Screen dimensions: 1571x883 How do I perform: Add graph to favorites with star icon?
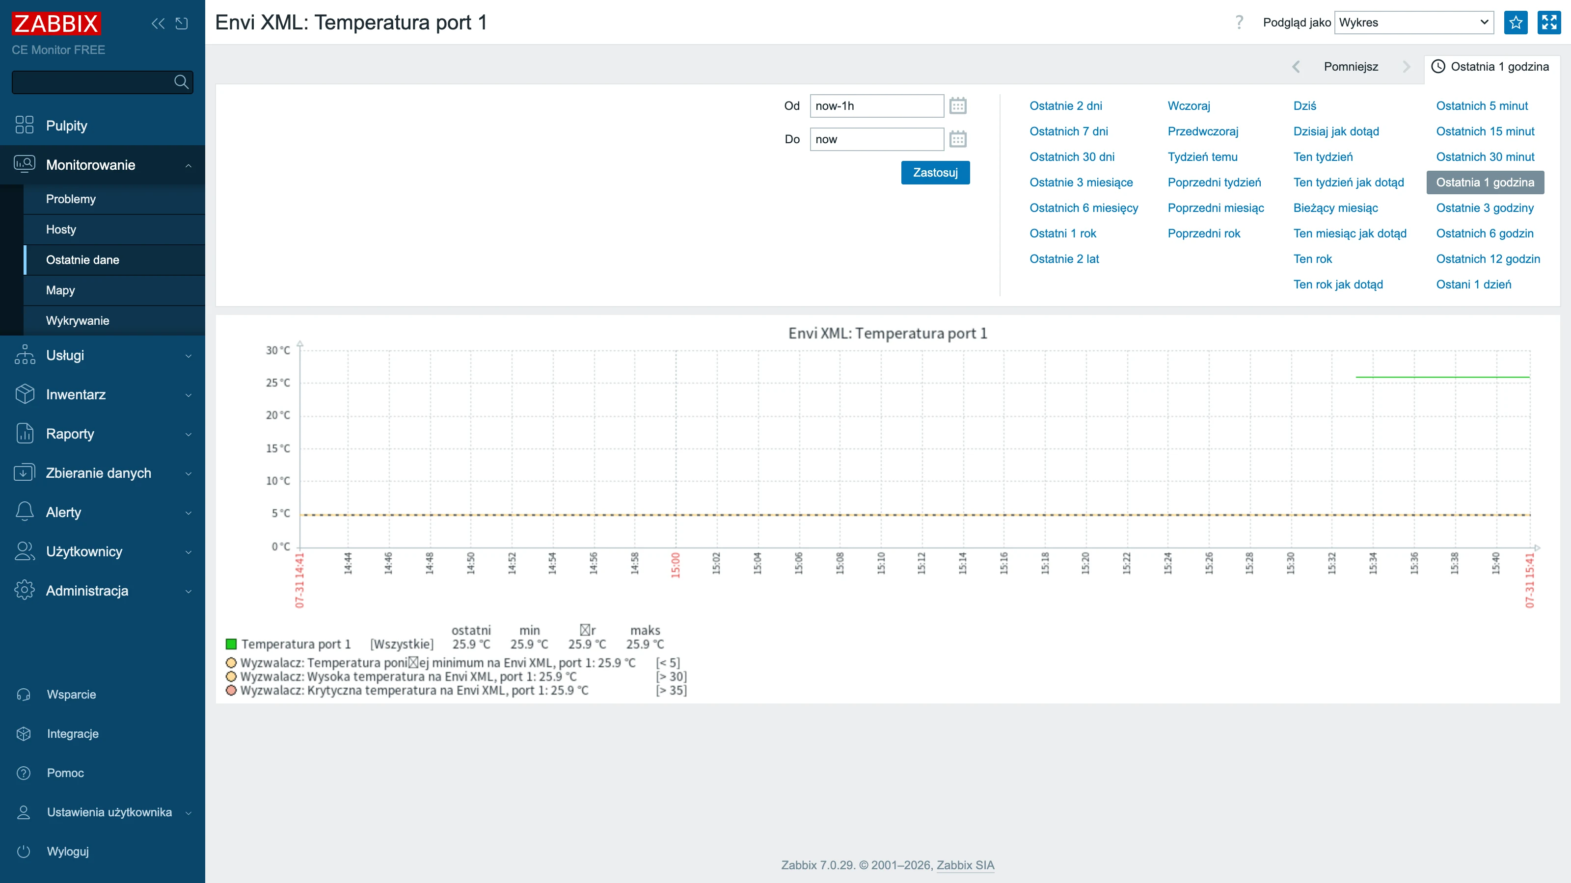[1516, 23]
